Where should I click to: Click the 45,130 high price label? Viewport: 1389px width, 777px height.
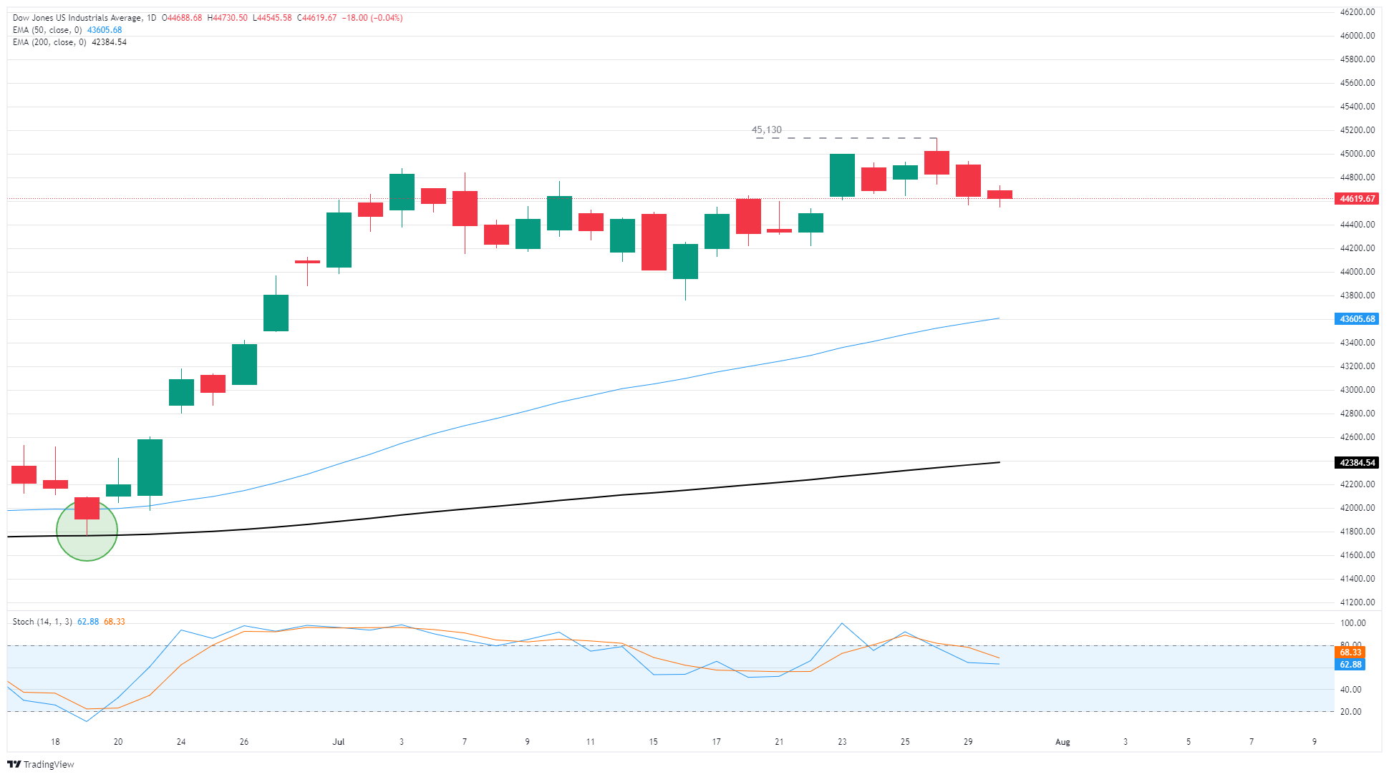pos(766,129)
